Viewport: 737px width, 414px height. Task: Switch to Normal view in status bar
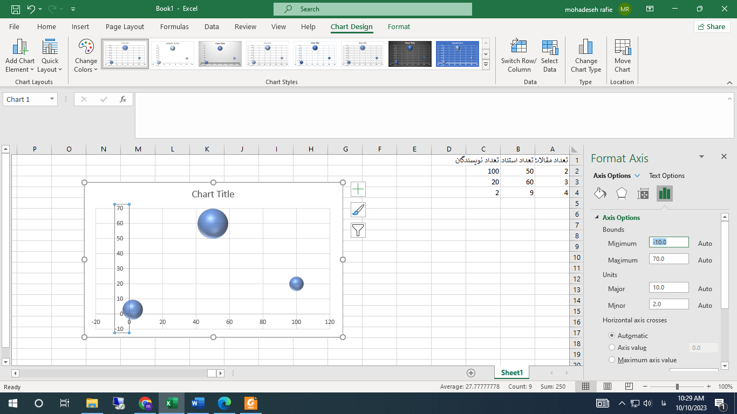click(x=586, y=387)
